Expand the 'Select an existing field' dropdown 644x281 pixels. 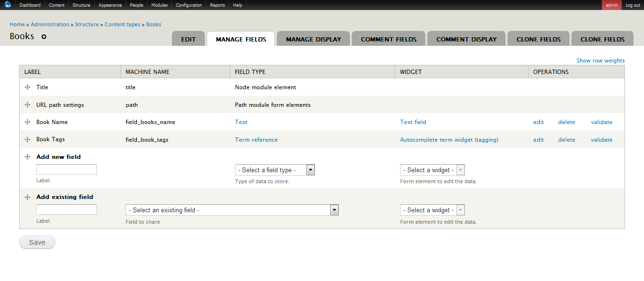[x=232, y=210]
